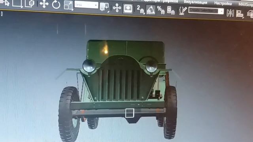Activate the Select and Rotate tool
This screenshot has height=142, width=253.
[x=56, y=4]
